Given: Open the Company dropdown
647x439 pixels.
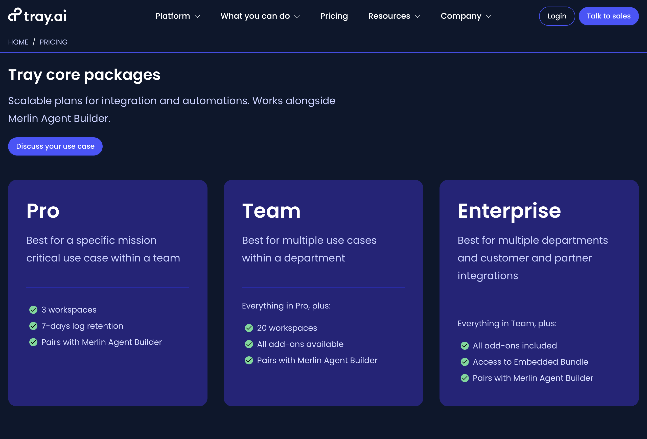Looking at the screenshot, I should pos(466,16).
